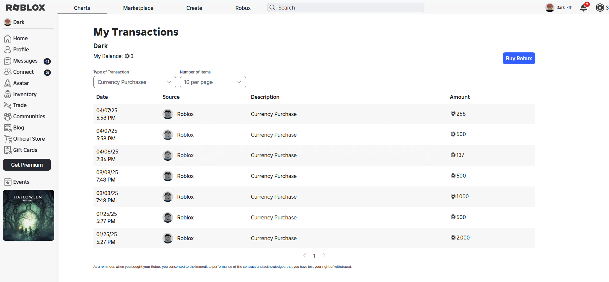Go to previous page of transactions

(x=304, y=256)
